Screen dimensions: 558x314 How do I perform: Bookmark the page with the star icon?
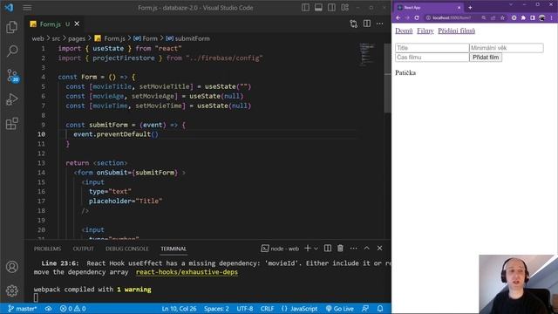[x=502, y=17]
